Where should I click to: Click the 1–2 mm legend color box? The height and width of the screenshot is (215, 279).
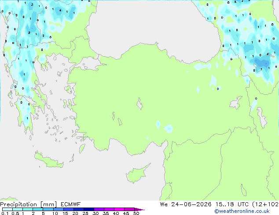(28, 209)
